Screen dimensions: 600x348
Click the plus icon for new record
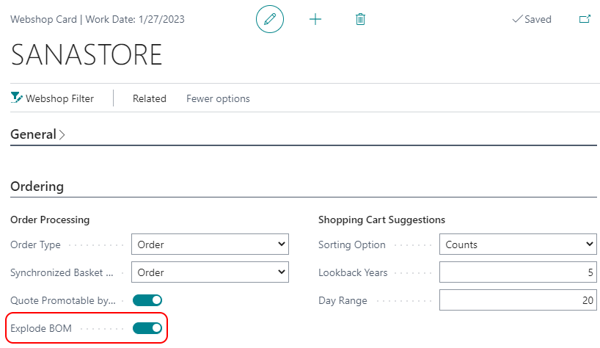[x=315, y=19]
